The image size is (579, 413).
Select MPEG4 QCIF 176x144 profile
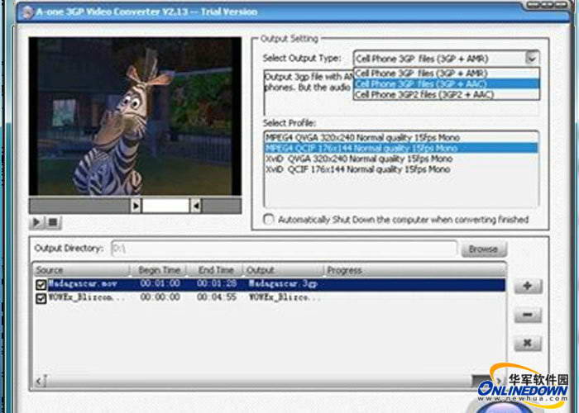click(x=400, y=148)
